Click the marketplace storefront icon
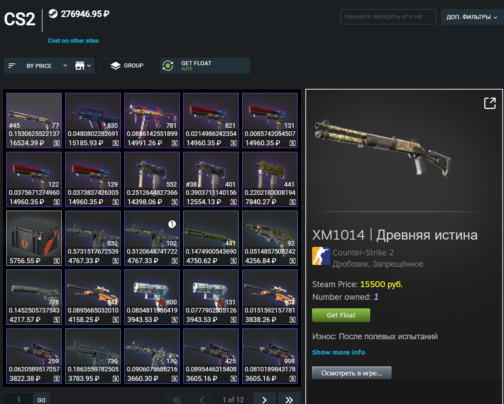This screenshot has height=404, width=504. coord(80,66)
